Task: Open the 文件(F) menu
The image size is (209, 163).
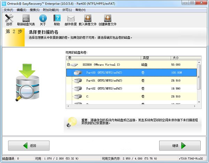Action: click(x=8, y=10)
